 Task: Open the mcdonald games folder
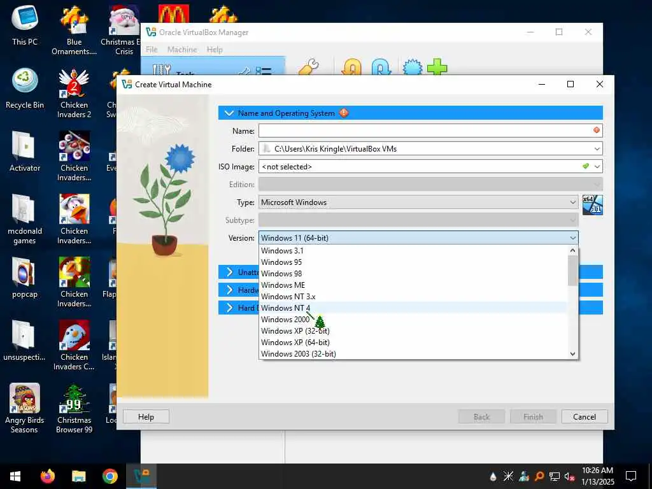25,219
